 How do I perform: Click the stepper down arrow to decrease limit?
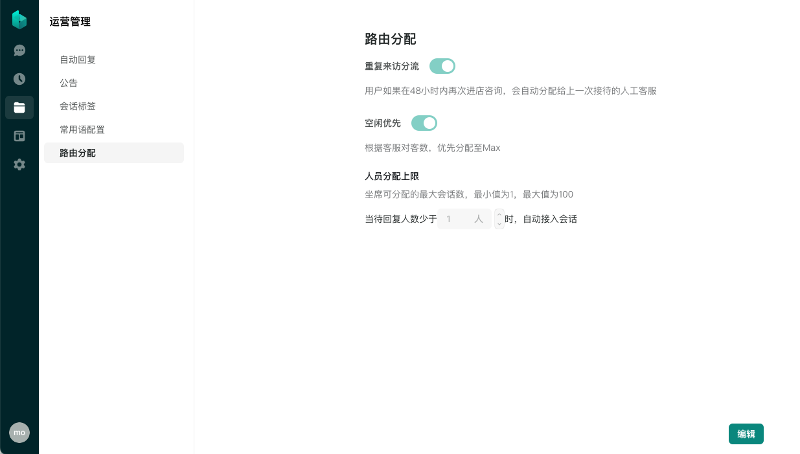click(x=499, y=224)
